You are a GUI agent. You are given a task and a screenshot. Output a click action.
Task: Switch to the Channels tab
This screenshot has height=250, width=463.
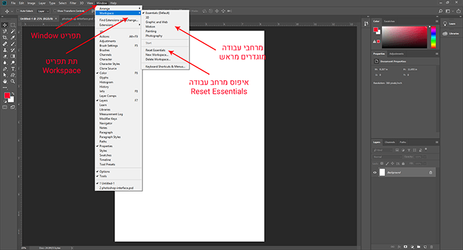(389, 142)
